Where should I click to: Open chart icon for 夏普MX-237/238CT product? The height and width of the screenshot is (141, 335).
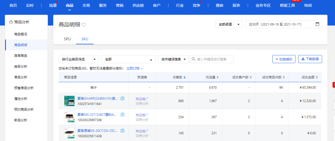tap(123, 115)
